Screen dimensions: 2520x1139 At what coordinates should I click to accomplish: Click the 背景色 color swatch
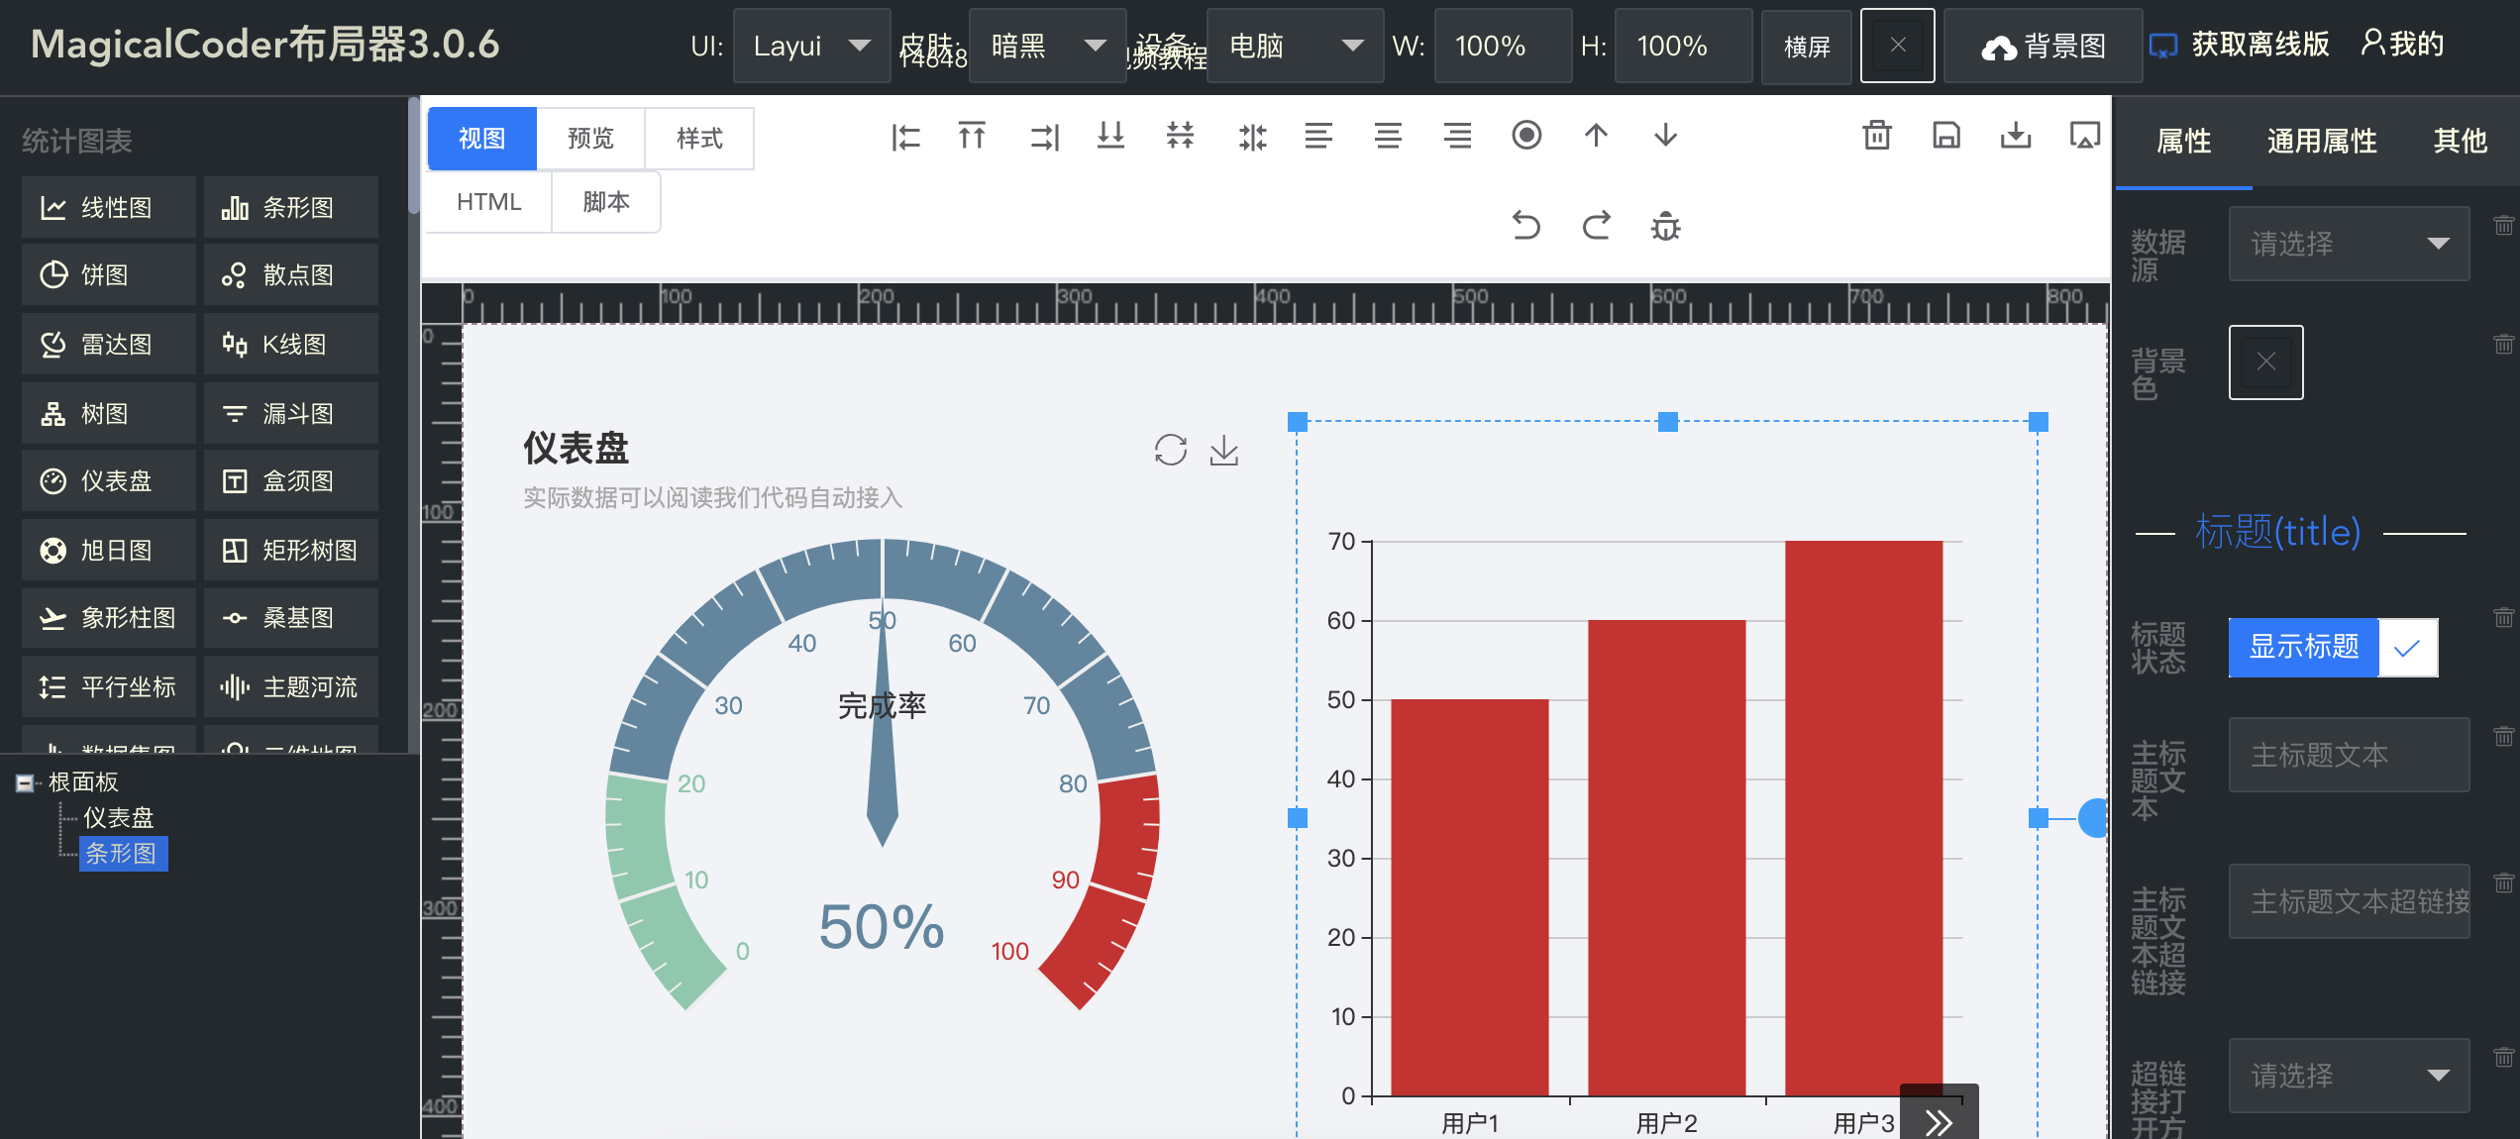point(2265,362)
